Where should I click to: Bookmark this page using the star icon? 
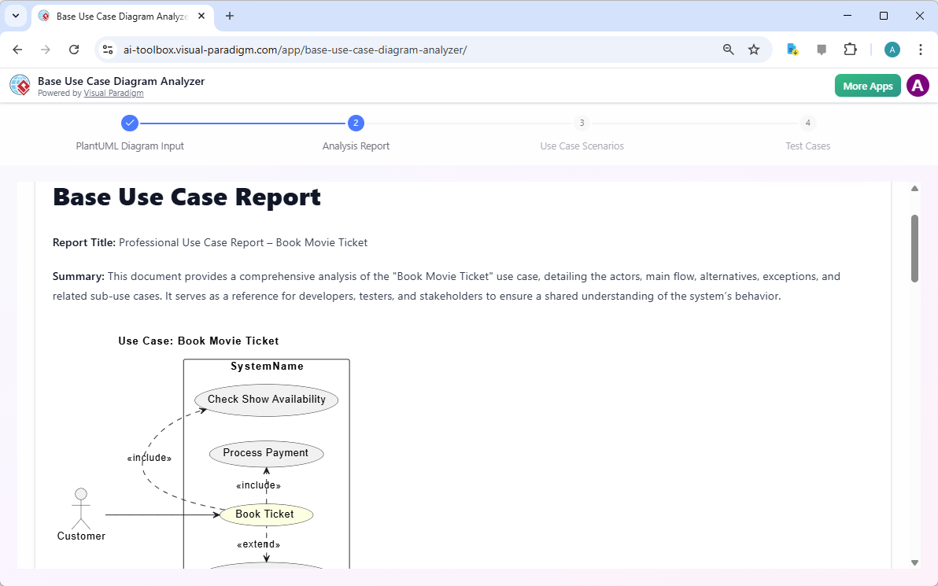pyautogui.click(x=754, y=49)
